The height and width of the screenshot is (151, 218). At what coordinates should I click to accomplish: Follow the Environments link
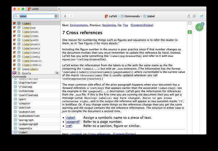click(79, 25)
